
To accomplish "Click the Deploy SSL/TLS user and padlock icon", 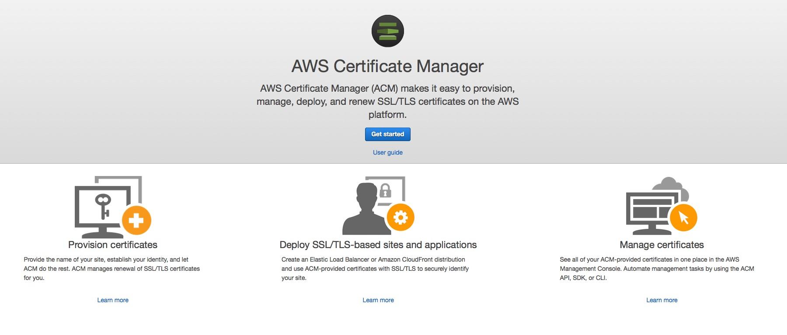I will (x=378, y=205).
